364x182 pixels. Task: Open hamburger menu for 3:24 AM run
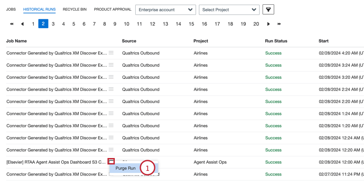point(111,65)
